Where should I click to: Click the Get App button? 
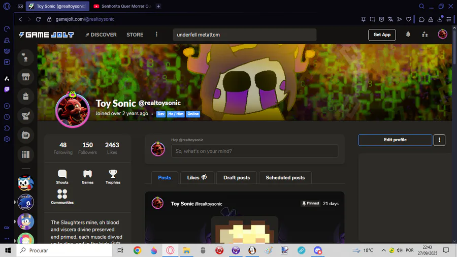382,35
